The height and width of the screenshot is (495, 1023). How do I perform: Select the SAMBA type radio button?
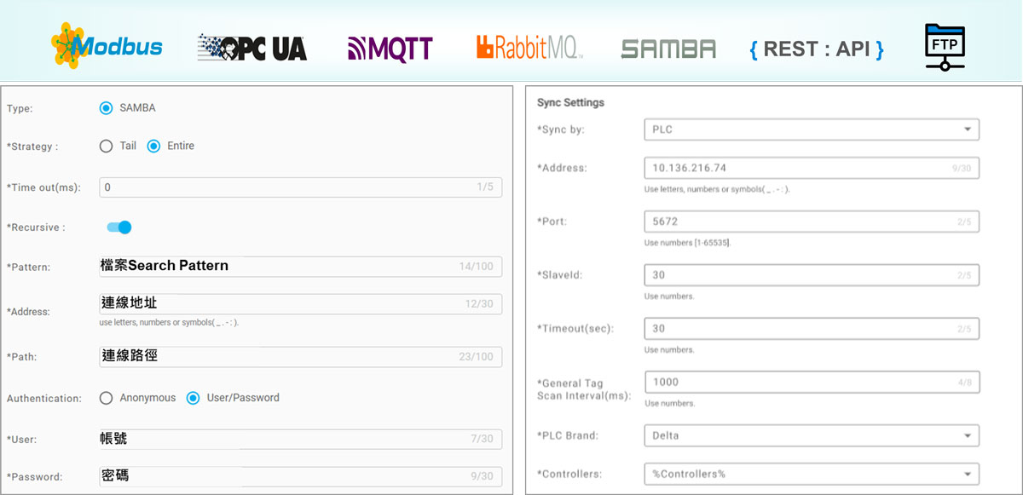coord(106,108)
